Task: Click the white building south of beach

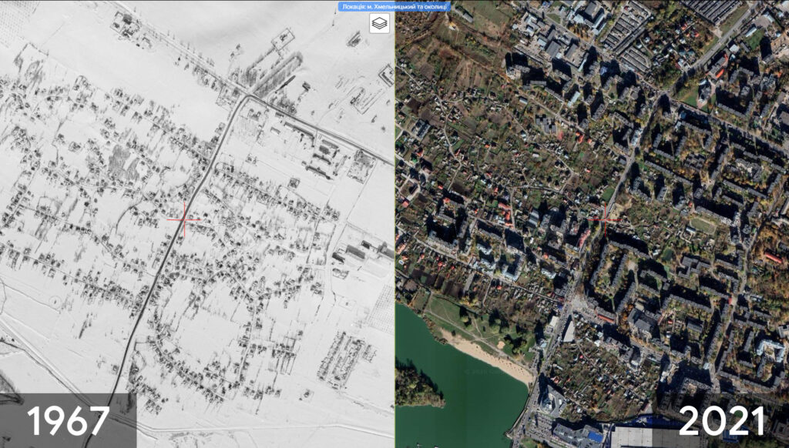Action: coord(551,400)
